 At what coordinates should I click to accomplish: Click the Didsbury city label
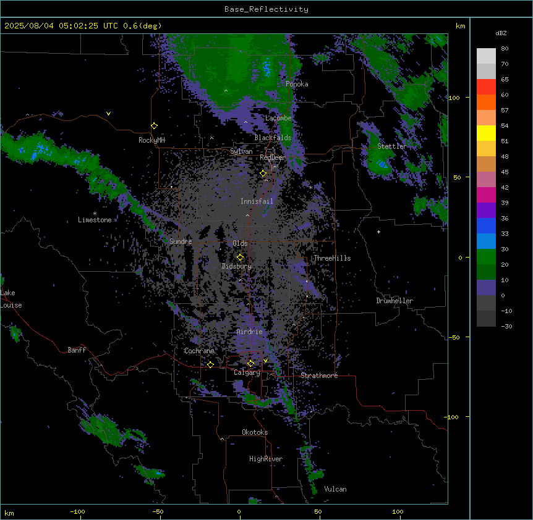click(237, 266)
